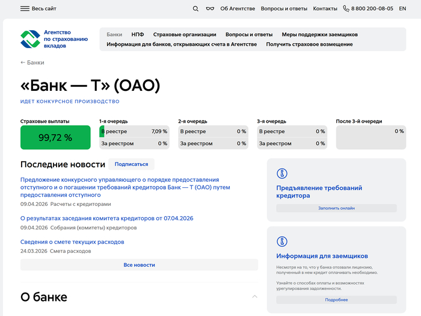
Task: Open 'Получить страховое возмещение' tab
Action: (x=309, y=45)
